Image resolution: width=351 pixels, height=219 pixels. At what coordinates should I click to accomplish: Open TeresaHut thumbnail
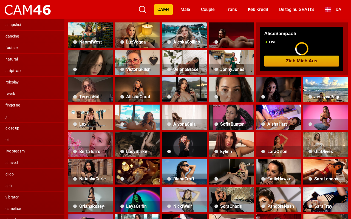click(x=90, y=90)
